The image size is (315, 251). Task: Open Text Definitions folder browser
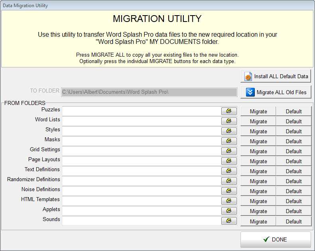[x=229, y=171]
